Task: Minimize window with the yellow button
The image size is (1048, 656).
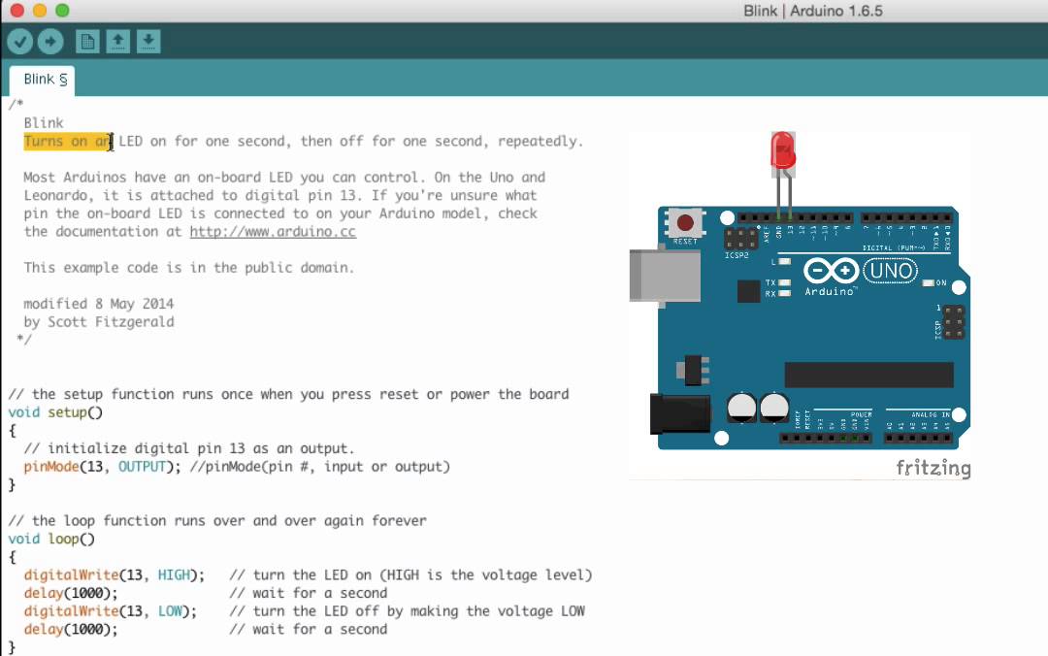Action: click(40, 11)
